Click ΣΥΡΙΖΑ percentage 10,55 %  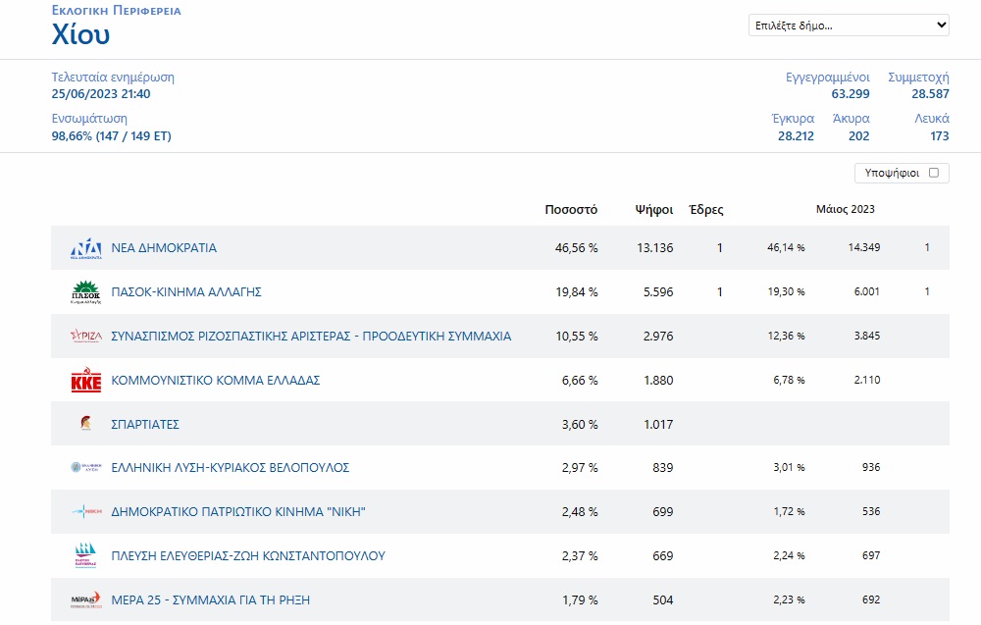point(577,336)
